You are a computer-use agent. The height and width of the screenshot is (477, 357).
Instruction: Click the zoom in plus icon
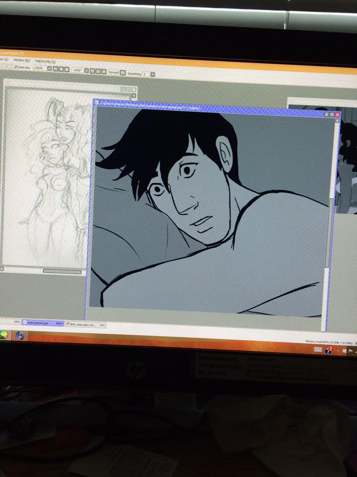pyautogui.click(x=61, y=69)
